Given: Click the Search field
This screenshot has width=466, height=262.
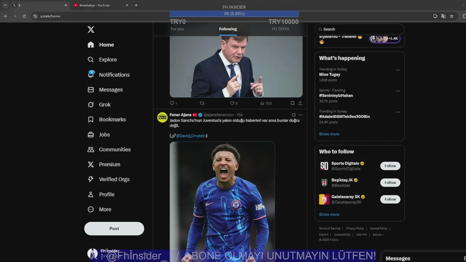Looking at the screenshot, I should pos(360,29).
